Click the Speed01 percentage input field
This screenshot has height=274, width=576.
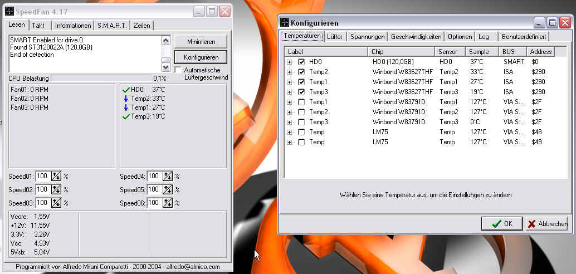[43, 177]
